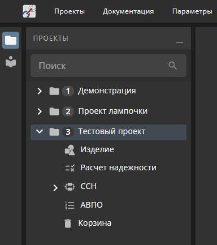This screenshot has height=245, width=217.
Task: Click the Расчет надежности checklist icon
Action: click(x=70, y=168)
